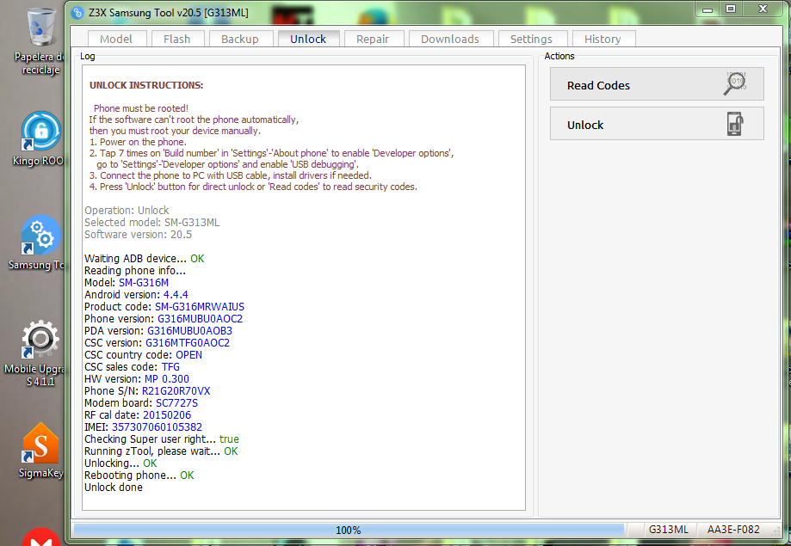Open the Recycle Bin desktop icon
Image resolution: width=791 pixels, height=546 pixels.
38,29
